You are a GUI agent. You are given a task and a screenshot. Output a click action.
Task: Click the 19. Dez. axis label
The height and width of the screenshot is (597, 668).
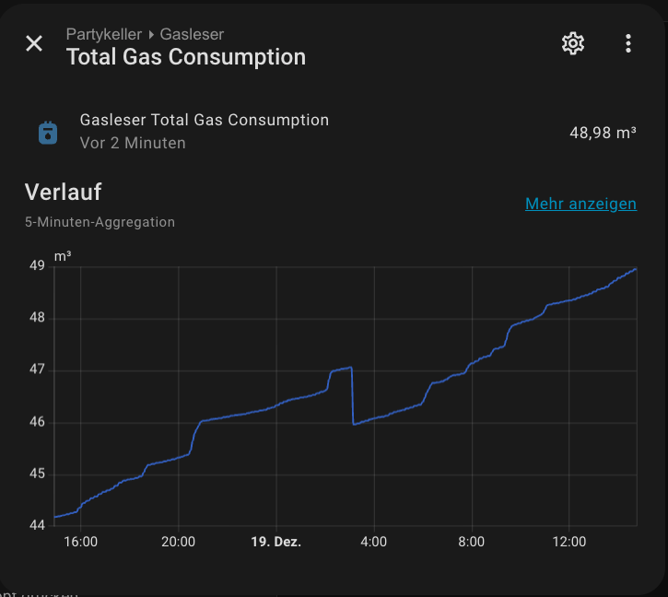[x=275, y=542]
